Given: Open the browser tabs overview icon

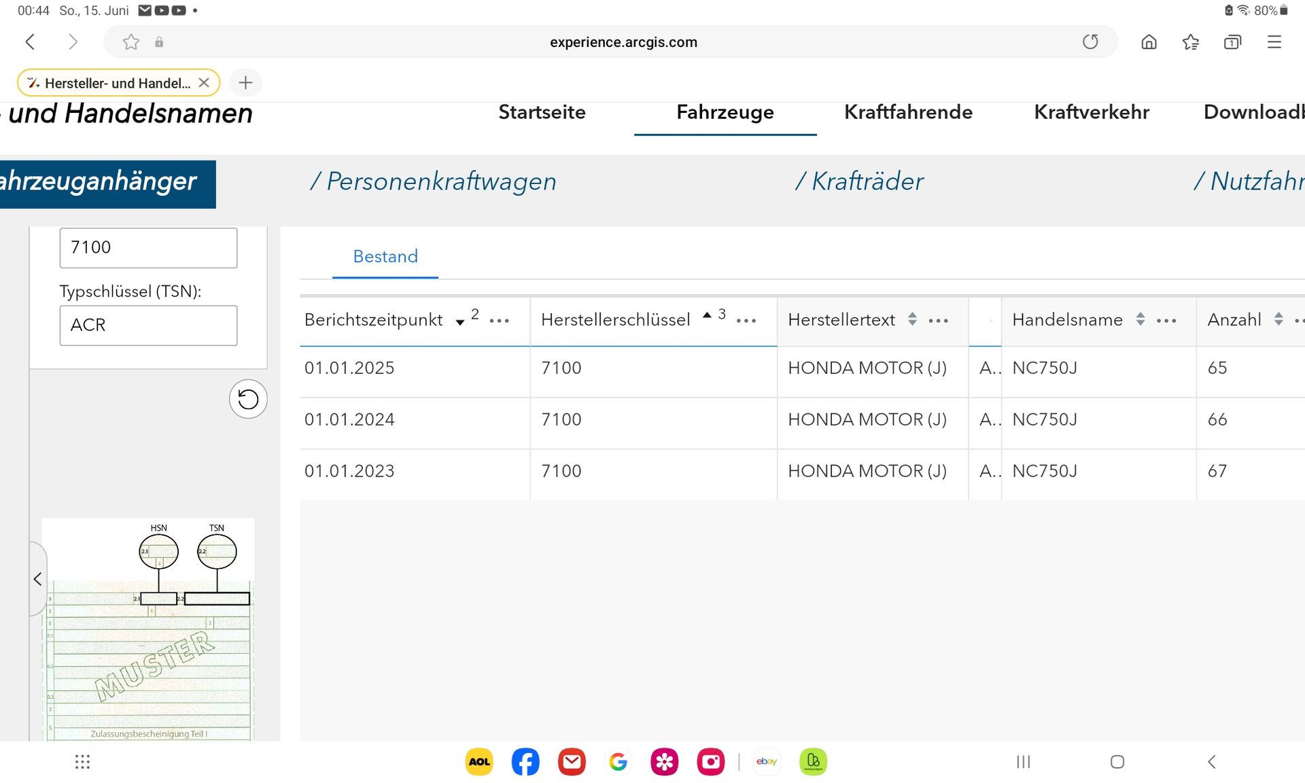Looking at the screenshot, I should click(x=1232, y=42).
